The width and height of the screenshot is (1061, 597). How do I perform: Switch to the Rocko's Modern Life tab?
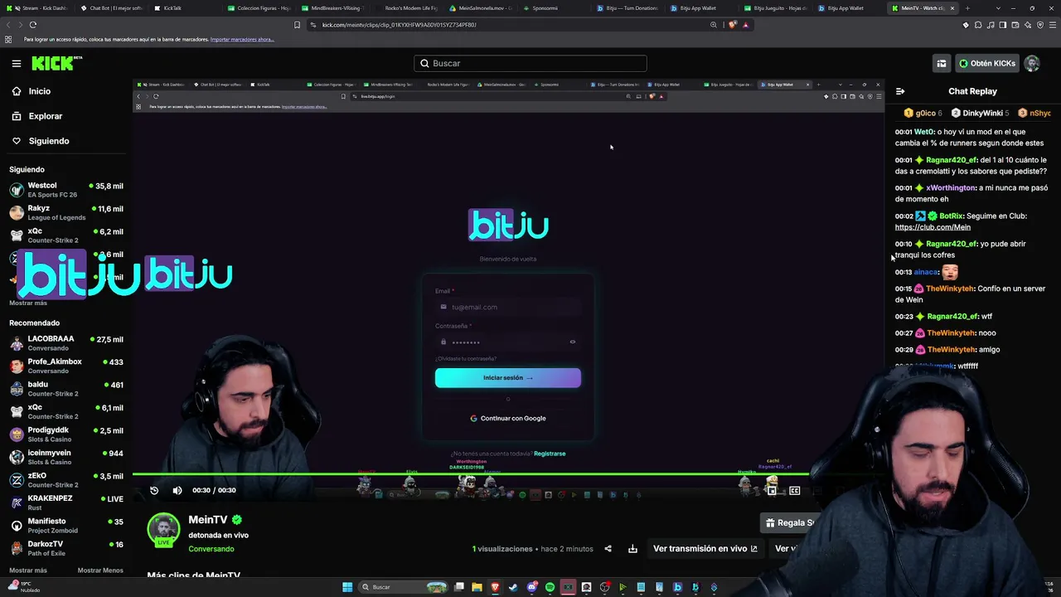(x=406, y=8)
